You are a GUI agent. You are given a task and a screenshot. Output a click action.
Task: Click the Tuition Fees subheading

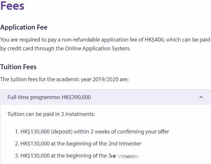pos(18,67)
